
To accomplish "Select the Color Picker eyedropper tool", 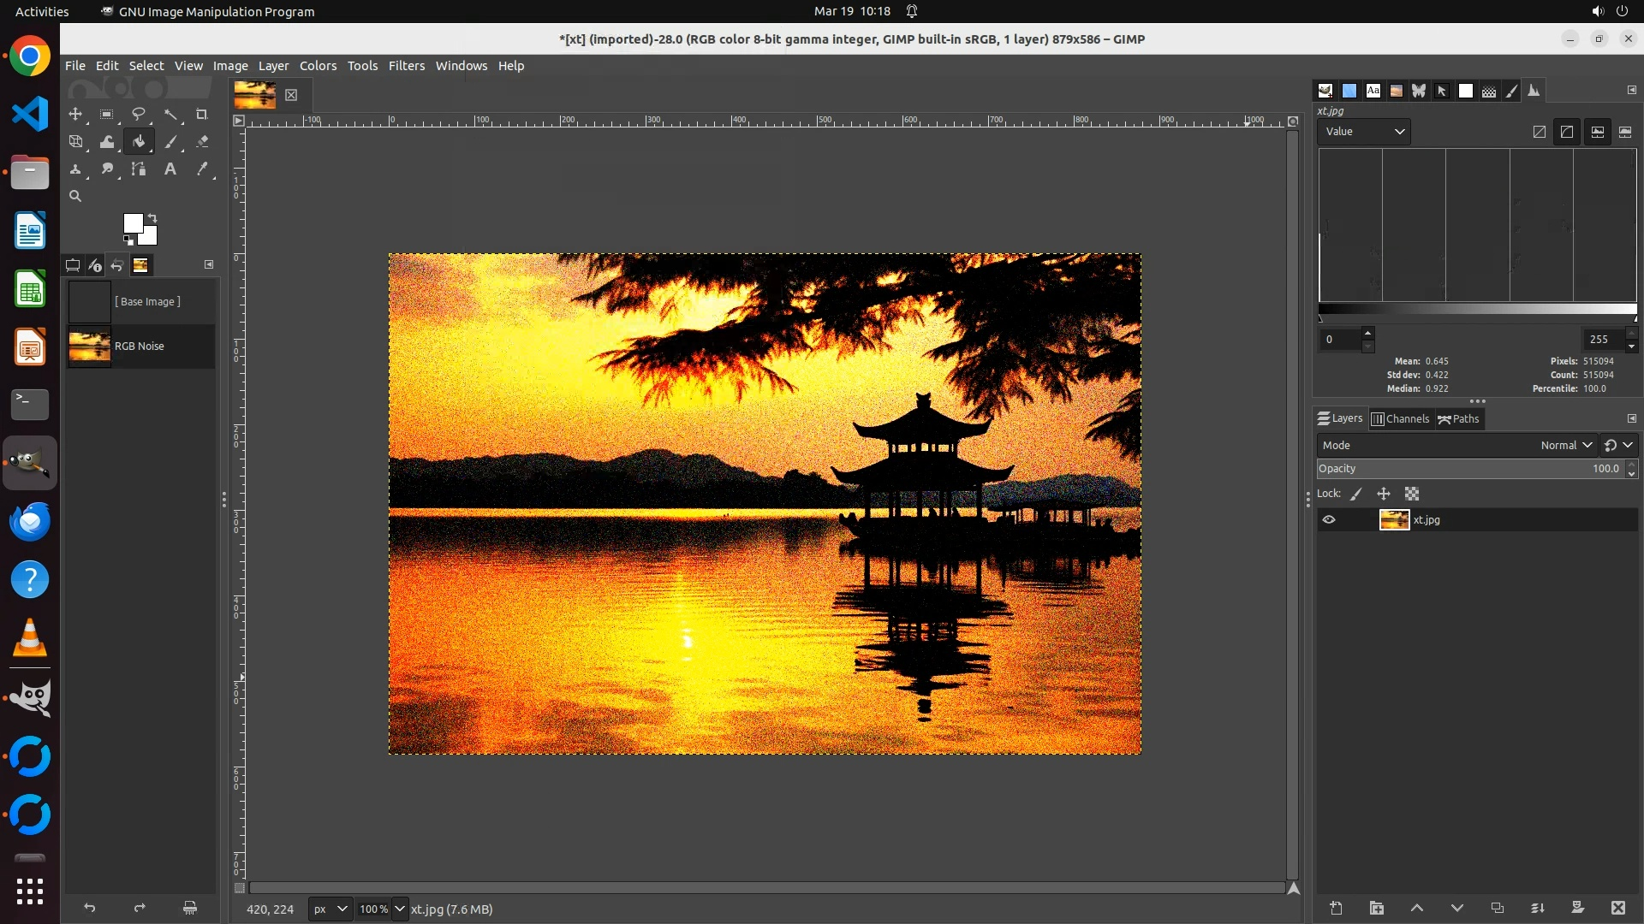I will 201,169.
